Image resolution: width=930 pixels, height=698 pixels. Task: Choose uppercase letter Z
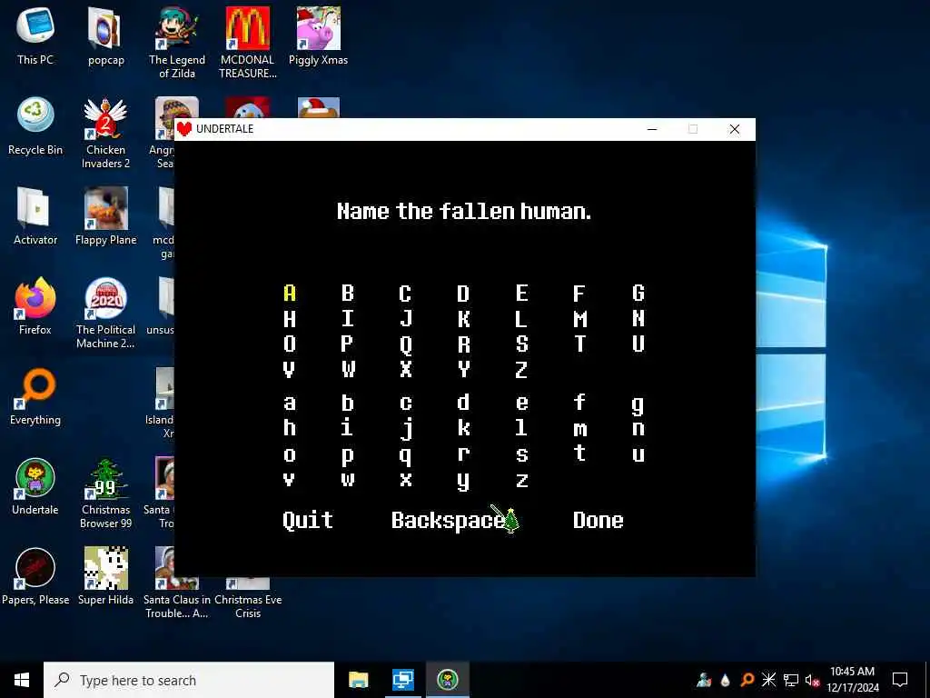(521, 370)
